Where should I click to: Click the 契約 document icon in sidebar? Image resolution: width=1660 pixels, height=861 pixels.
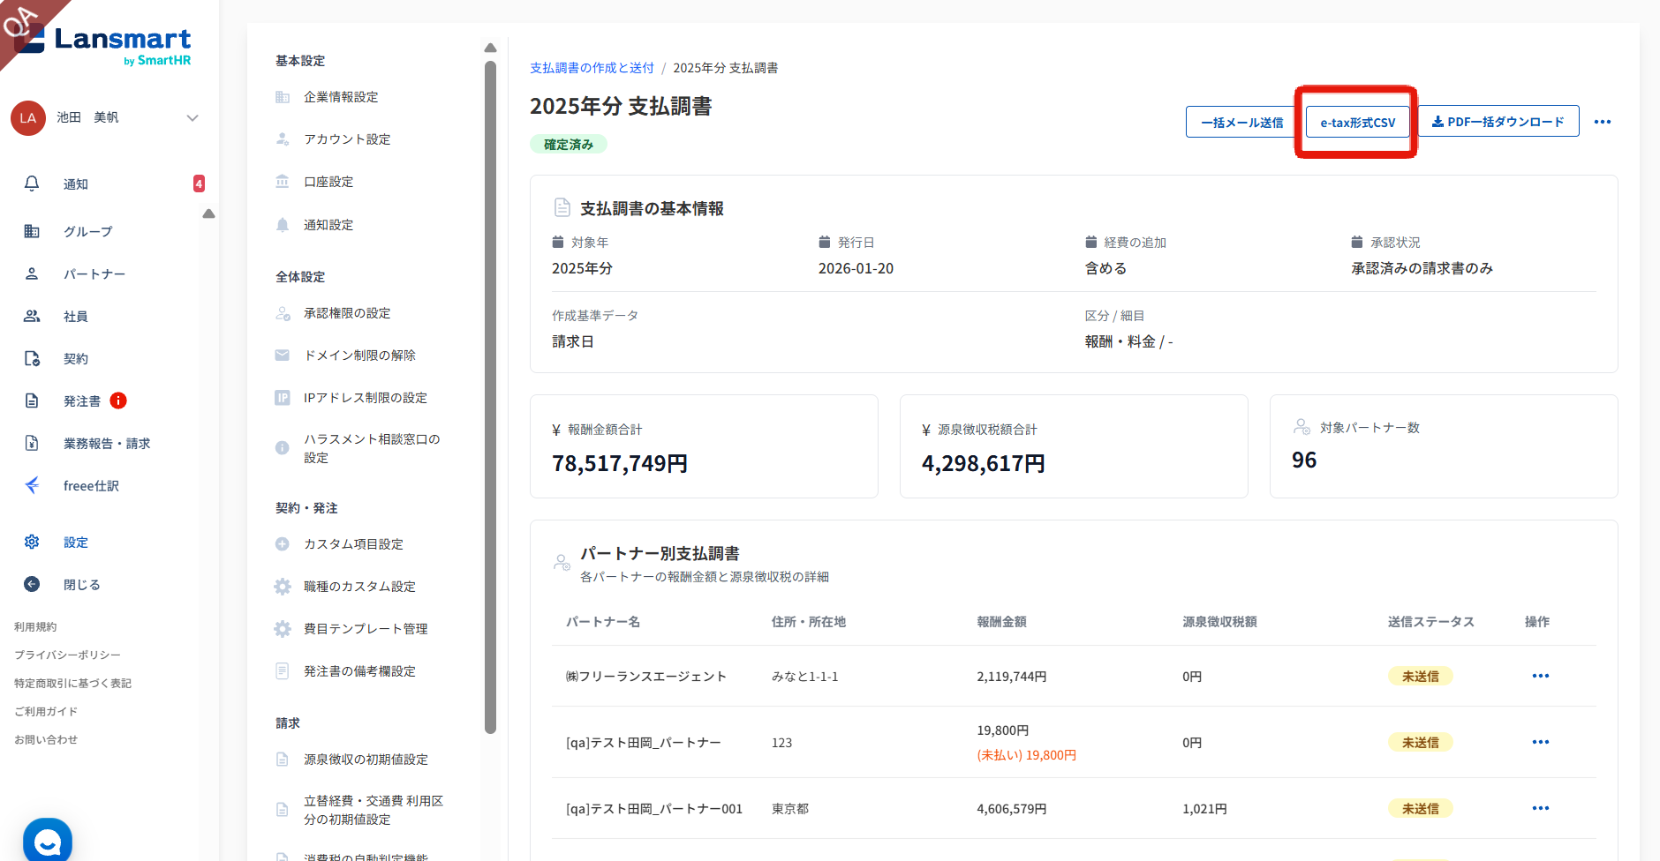[x=32, y=358]
